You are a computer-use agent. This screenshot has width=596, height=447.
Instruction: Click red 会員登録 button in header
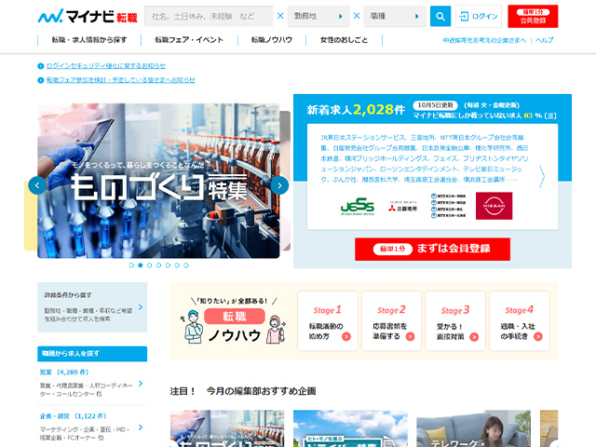point(533,17)
